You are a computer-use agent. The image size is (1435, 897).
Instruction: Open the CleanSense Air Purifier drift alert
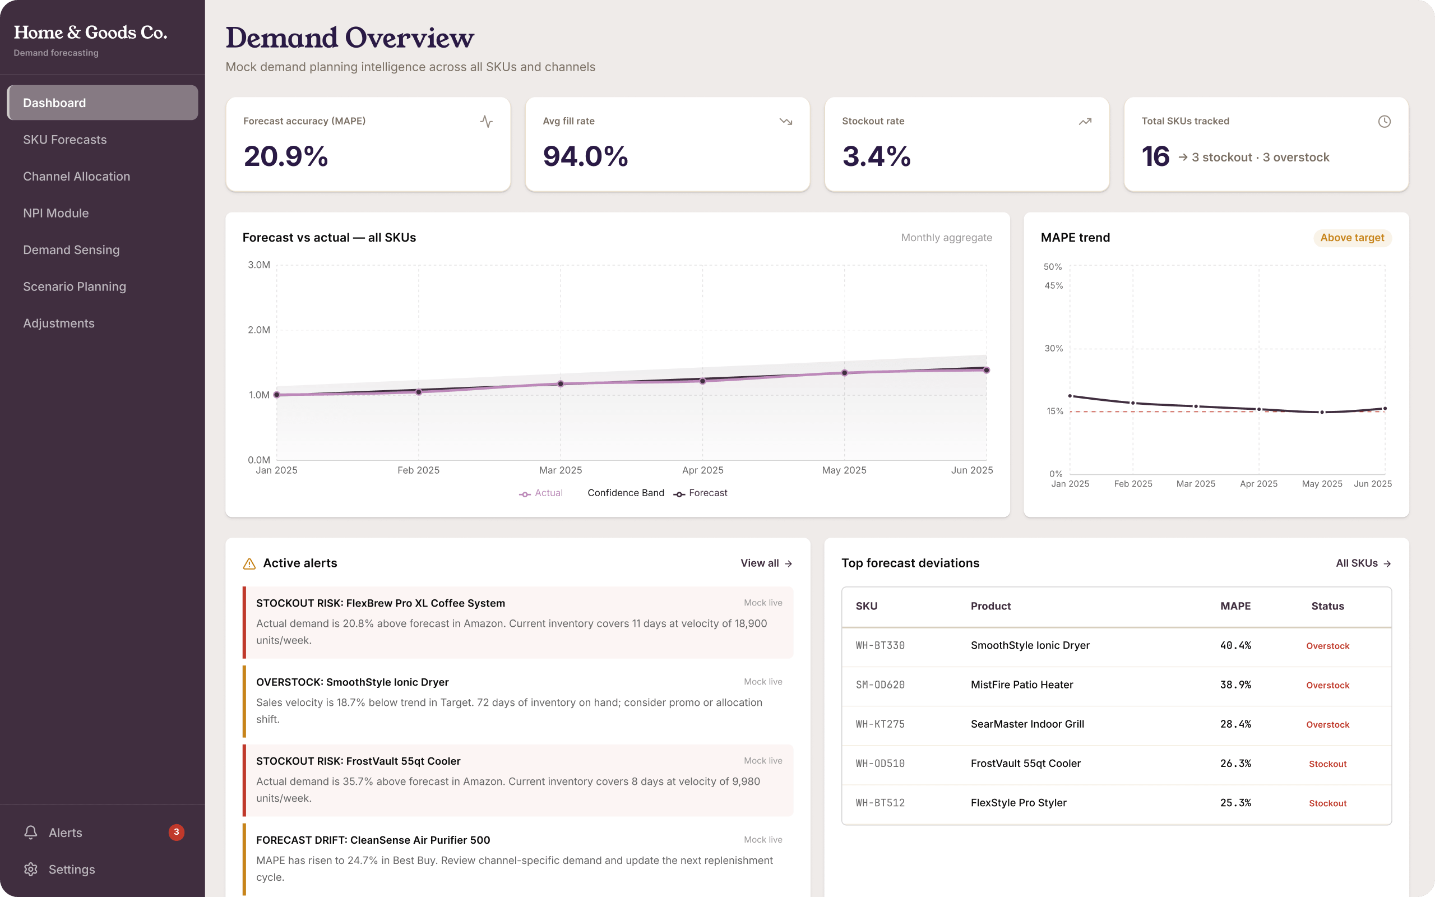(x=518, y=859)
